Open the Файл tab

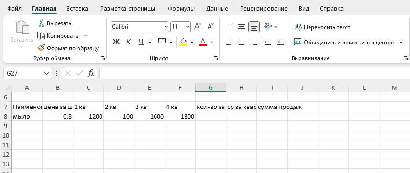(14, 9)
